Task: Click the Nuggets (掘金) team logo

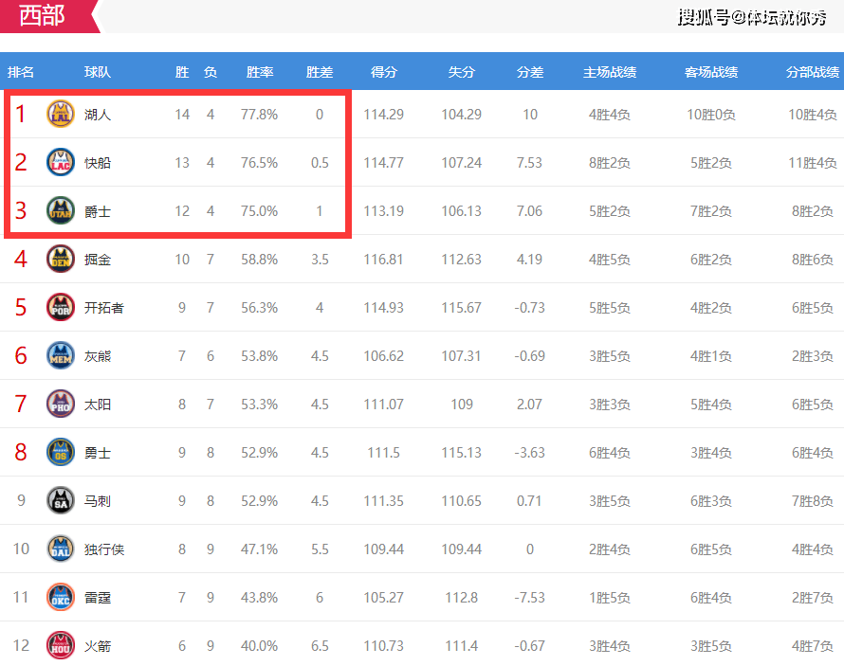Action: coord(61,259)
